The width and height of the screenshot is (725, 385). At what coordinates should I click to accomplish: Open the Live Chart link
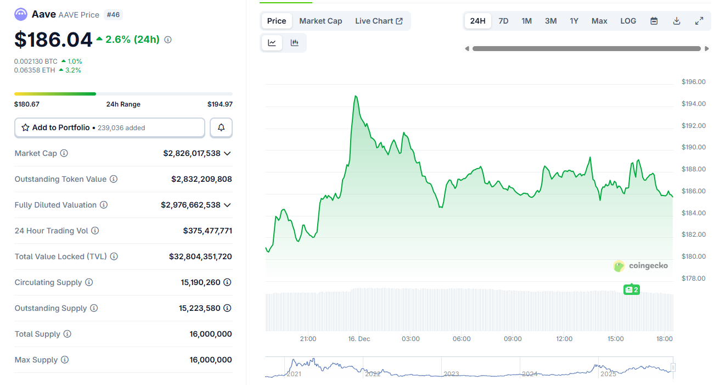pos(379,20)
